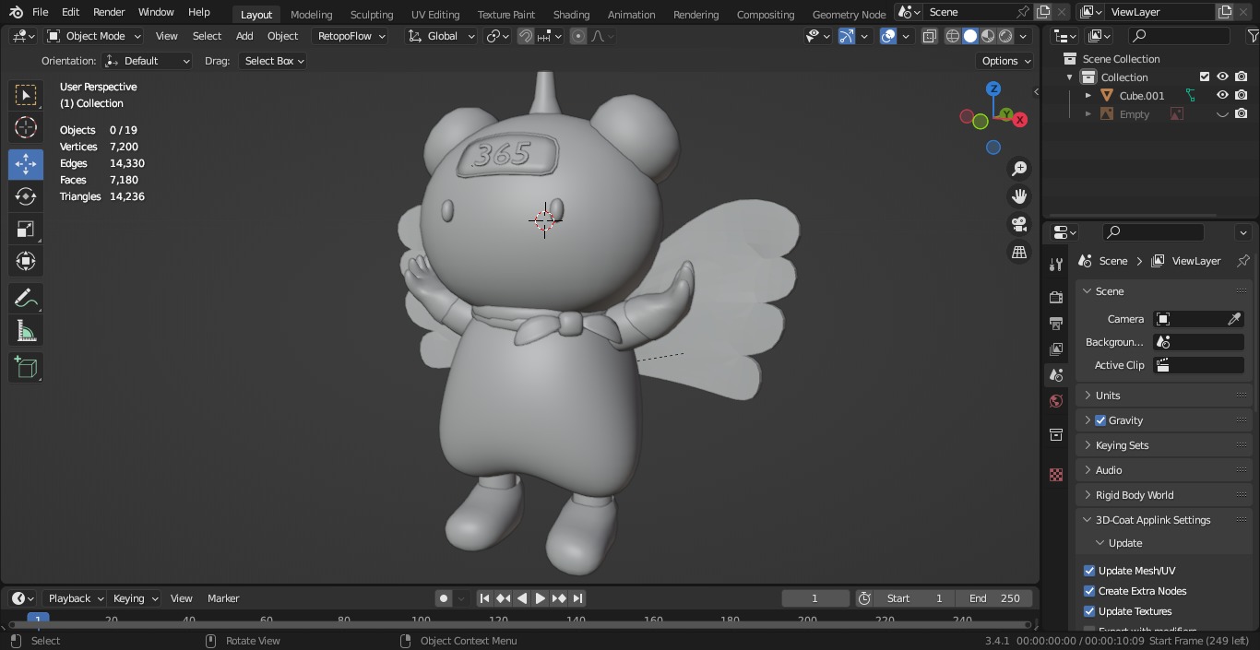Switch to rendered viewport shading
Image resolution: width=1260 pixels, height=650 pixels.
[x=1005, y=36]
